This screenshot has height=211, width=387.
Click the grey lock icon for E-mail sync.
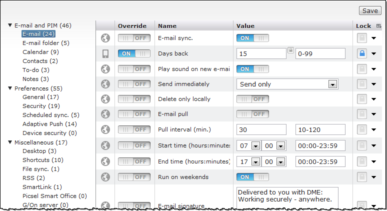(x=361, y=38)
